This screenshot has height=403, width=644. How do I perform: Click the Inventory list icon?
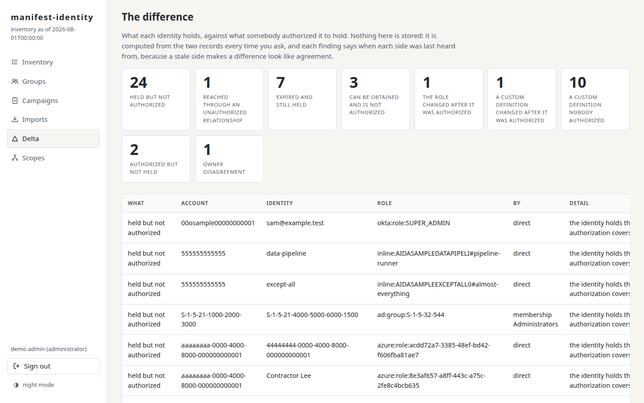[x=15, y=62]
